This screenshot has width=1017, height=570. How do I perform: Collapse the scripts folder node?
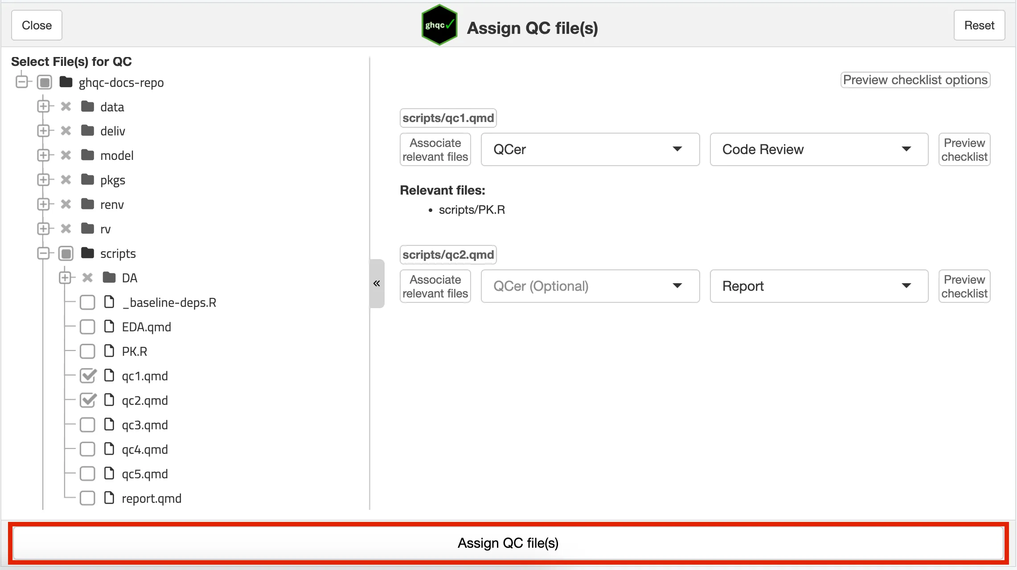click(43, 253)
